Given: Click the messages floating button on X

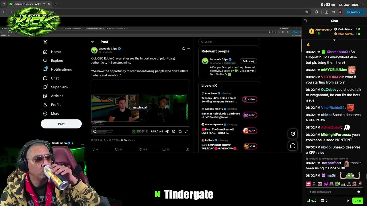Looking at the screenshot, I should point(293,146).
